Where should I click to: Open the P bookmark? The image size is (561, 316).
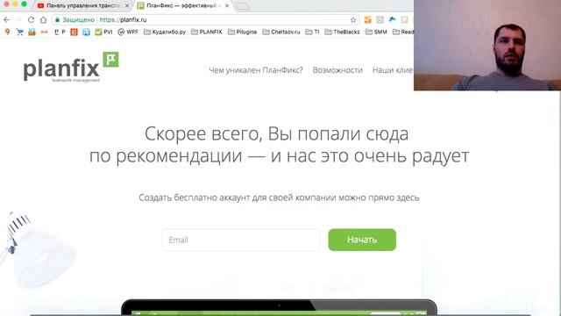(60, 32)
